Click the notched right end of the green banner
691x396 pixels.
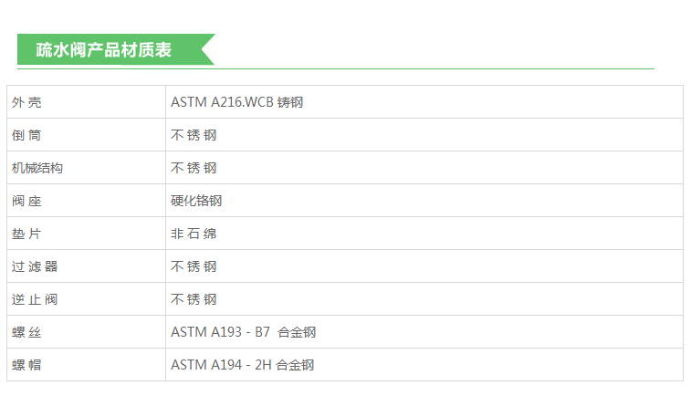click(206, 50)
